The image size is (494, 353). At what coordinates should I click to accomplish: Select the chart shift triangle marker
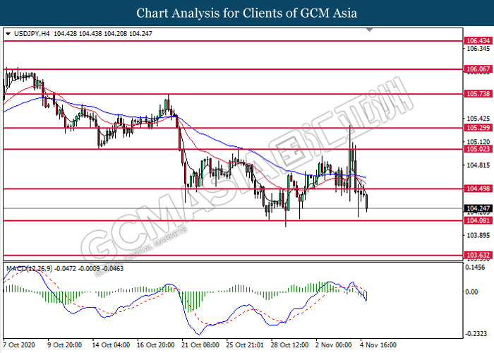click(x=369, y=30)
